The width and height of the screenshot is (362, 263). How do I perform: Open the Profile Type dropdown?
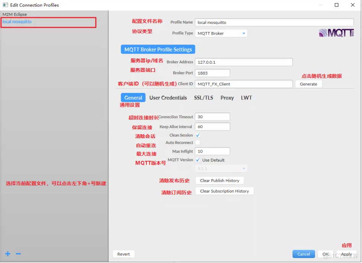221,34
